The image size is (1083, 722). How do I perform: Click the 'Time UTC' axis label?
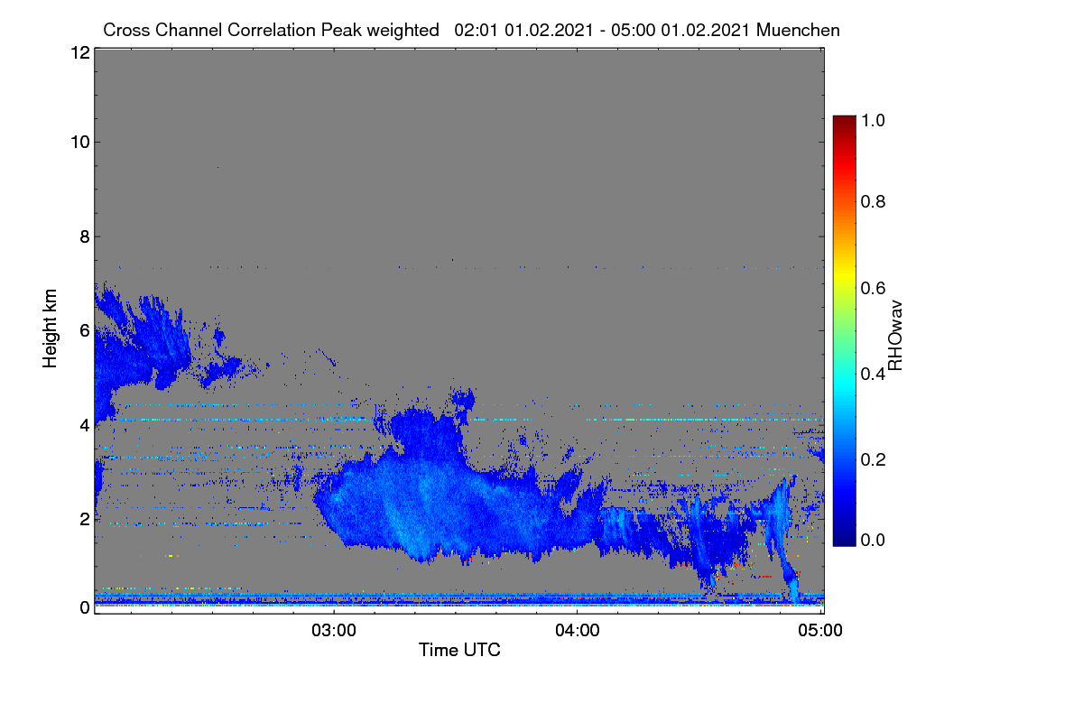(459, 650)
